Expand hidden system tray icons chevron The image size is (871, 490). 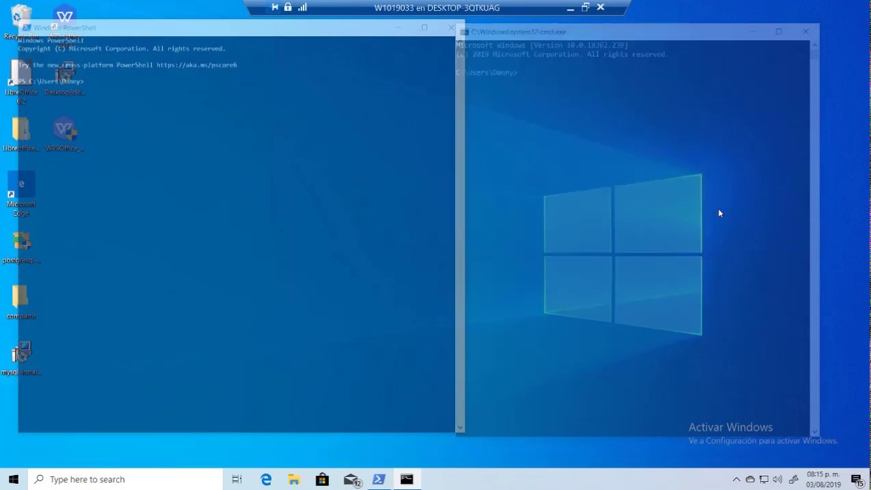coord(736,480)
